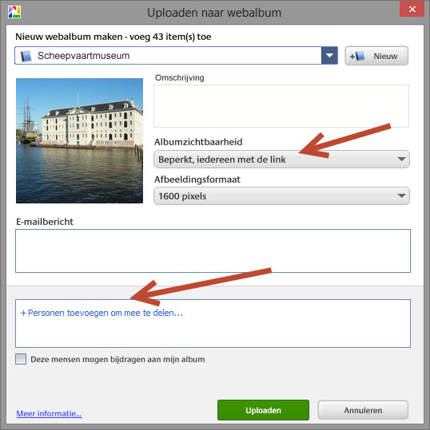Click the Scheepvaartmuseum album name field
The width and height of the screenshot is (430, 430).
click(168, 56)
